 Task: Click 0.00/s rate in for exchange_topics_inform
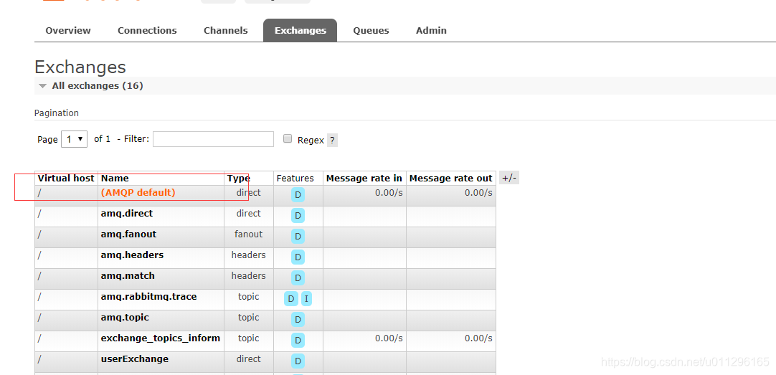pyautogui.click(x=389, y=338)
